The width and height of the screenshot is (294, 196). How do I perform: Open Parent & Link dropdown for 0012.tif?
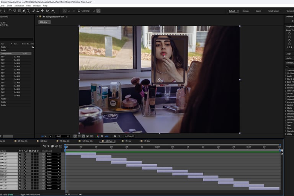[x=53, y=186]
